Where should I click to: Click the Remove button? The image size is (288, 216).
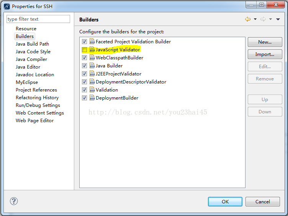pos(265,79)
